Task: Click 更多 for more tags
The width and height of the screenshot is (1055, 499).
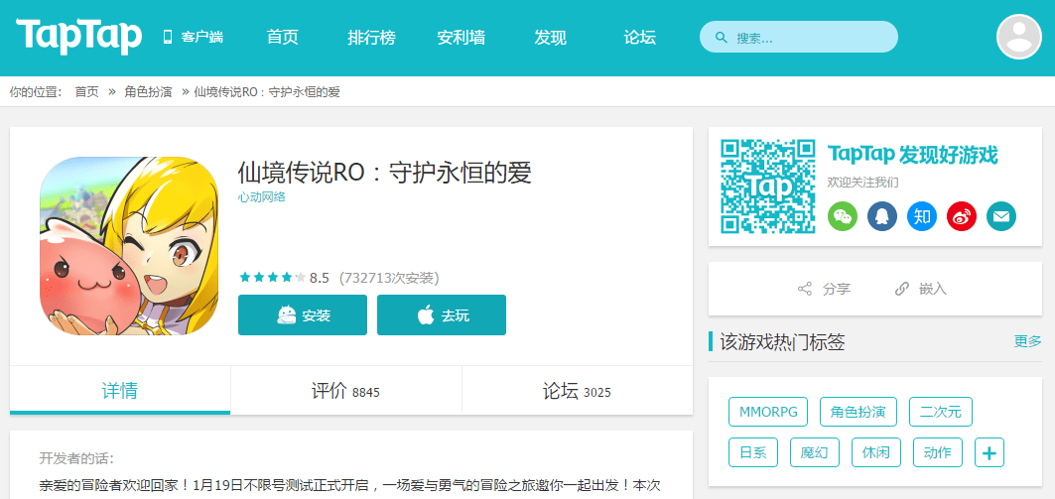Action: tap(1027, 341)
